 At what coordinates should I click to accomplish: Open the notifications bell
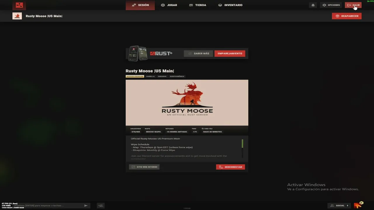pyautogui.click(x=313, y=5)
